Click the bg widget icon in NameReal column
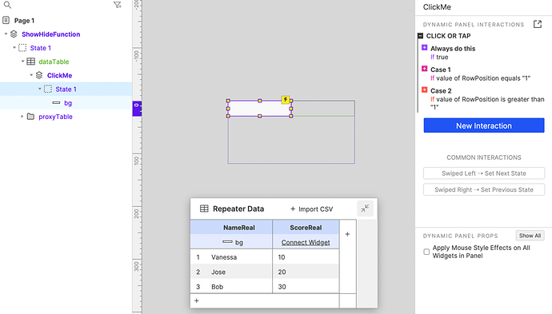This screenshot has height=314, width=552. (227, 242)
